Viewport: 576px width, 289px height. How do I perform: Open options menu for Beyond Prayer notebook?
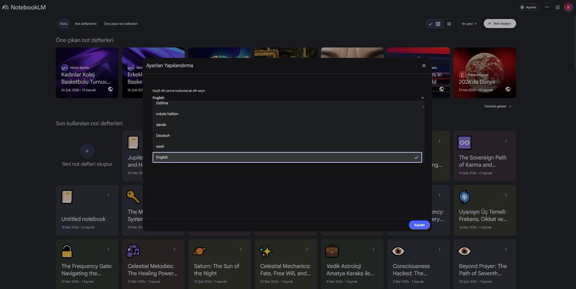pos(506,249)
